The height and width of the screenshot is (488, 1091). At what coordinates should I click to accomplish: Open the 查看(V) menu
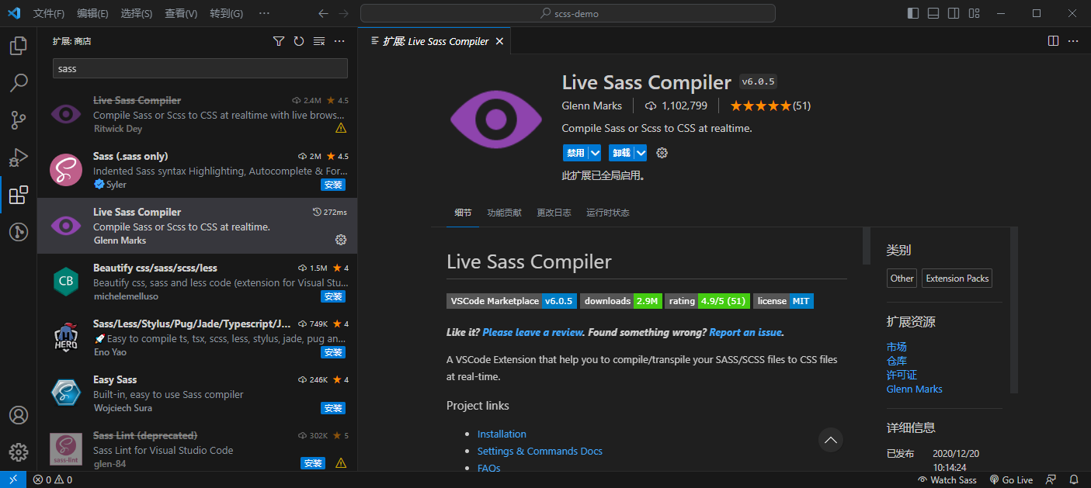point(181,13)
